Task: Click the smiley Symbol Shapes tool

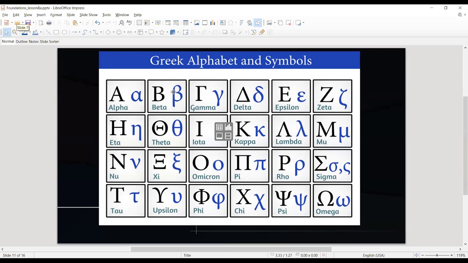Action: 119,32
